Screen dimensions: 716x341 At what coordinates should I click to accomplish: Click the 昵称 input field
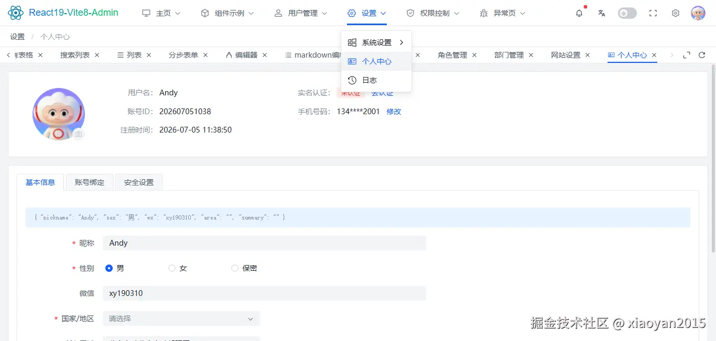264,243
